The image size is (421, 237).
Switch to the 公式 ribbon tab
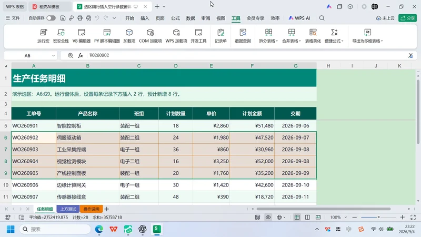click(175, 18)
